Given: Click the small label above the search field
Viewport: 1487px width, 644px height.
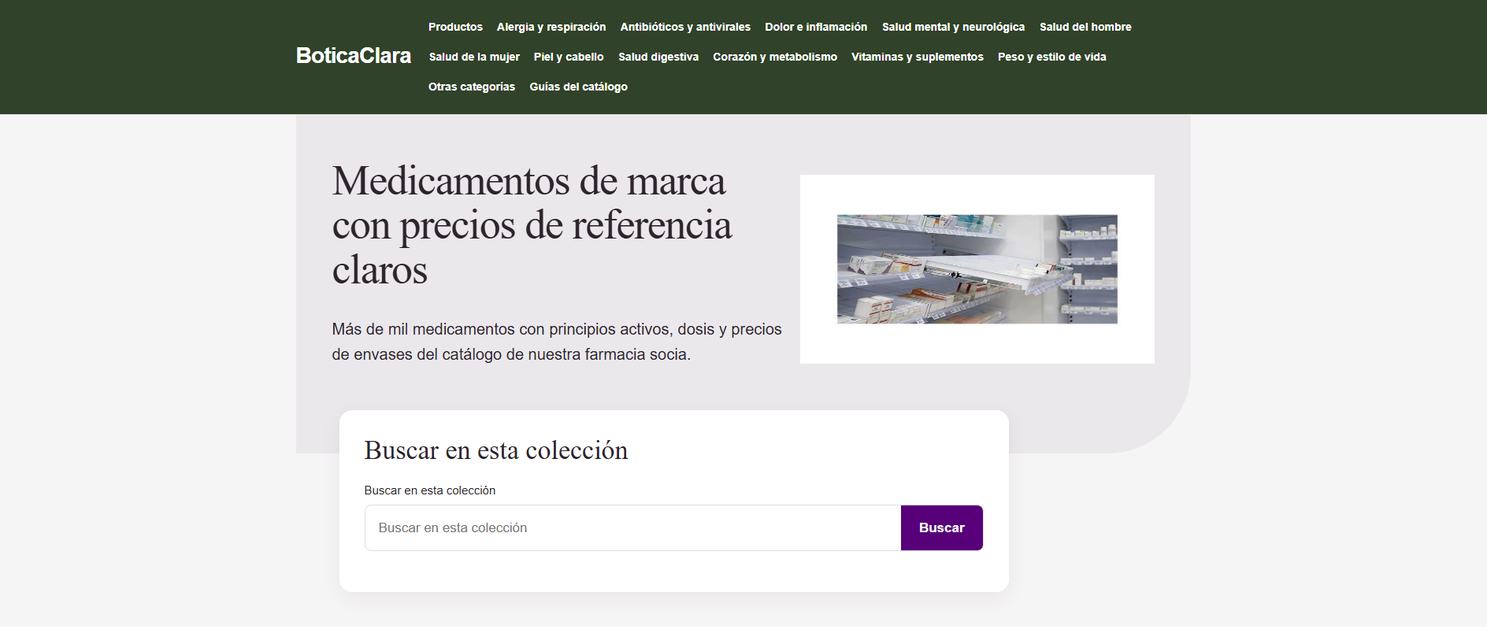Looking at the screenshot, I should pos(430,490).
